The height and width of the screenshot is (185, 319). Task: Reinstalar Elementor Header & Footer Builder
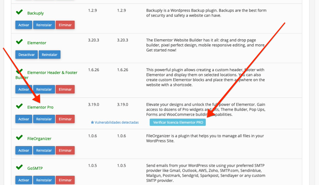(44, 89)
